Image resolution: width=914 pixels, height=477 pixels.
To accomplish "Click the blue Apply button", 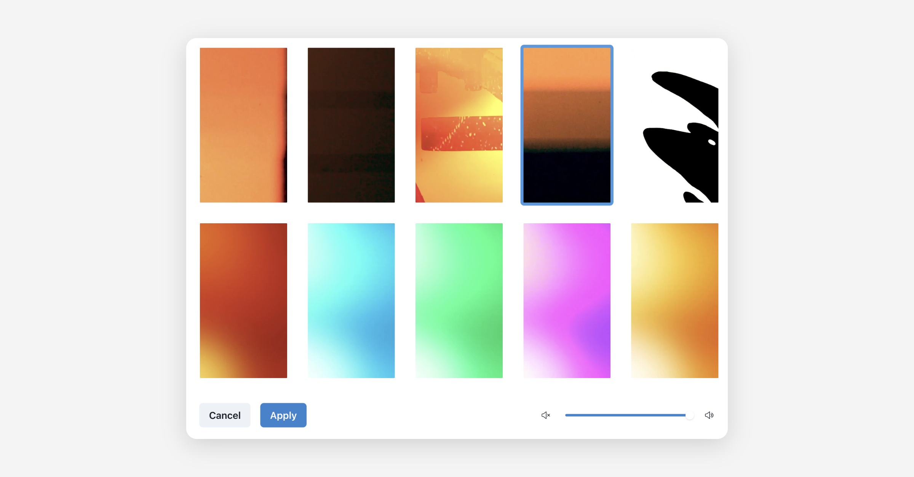I will point(283,415).
